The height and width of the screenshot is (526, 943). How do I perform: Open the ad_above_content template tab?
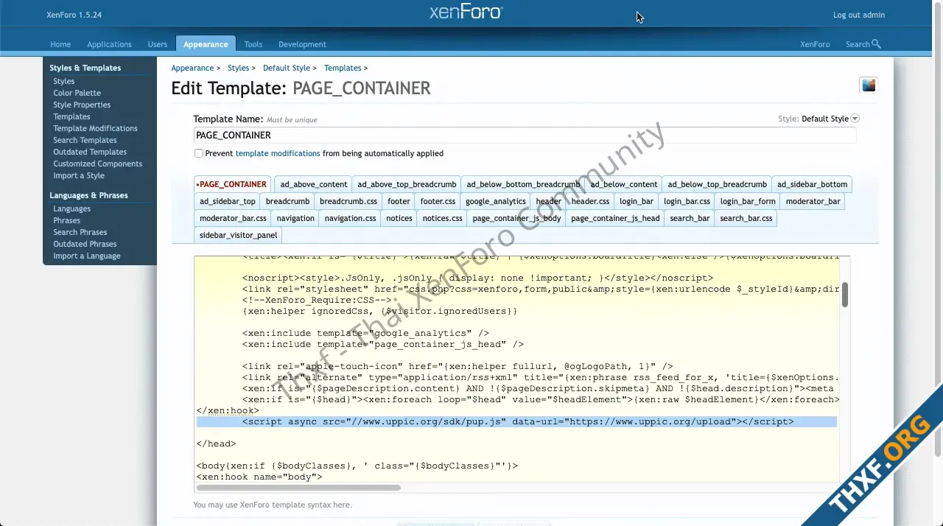tap(314, 184)
